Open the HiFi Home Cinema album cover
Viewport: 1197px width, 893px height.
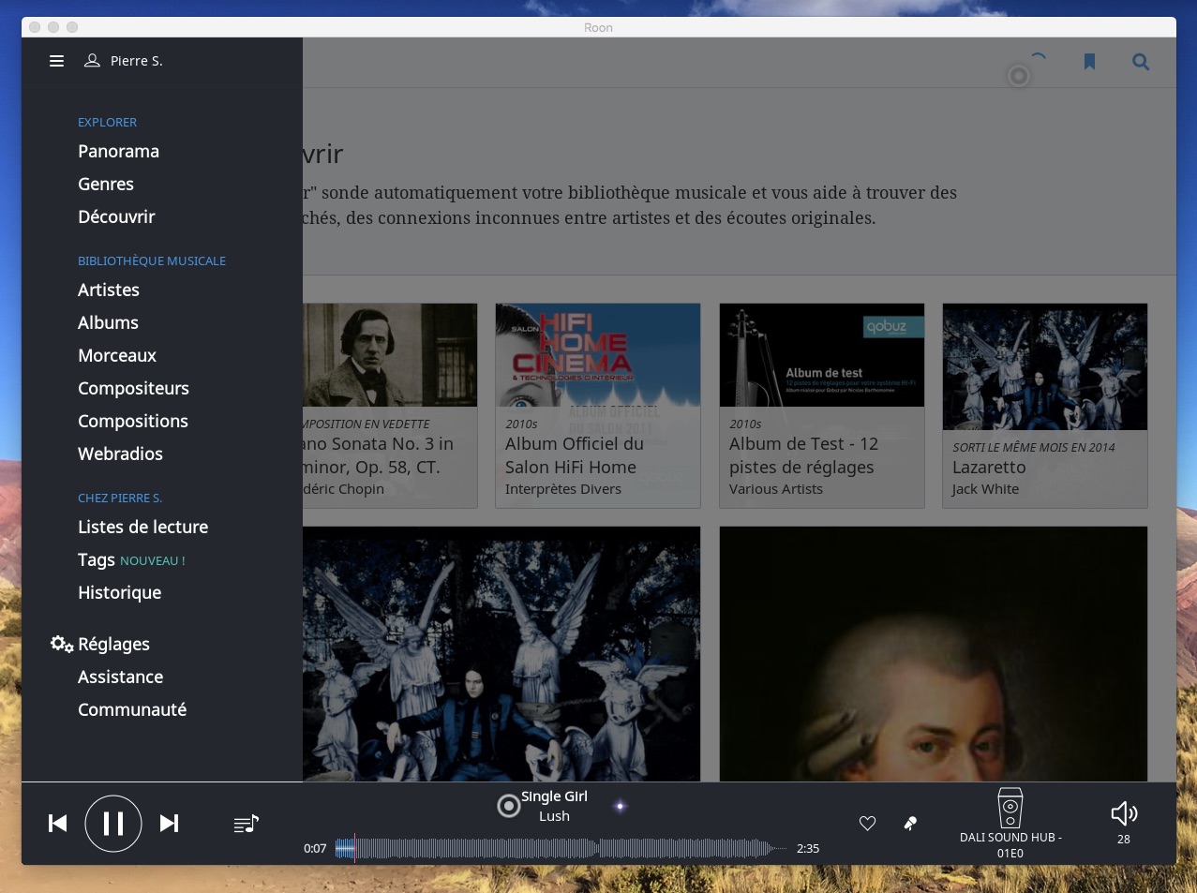click(x=598, y=355)
